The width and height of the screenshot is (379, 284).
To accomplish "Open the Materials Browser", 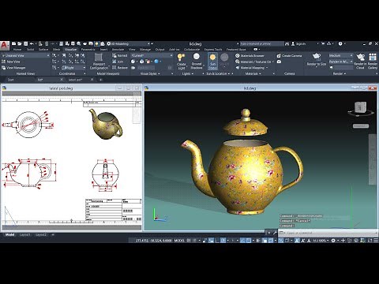I will 250,55.
